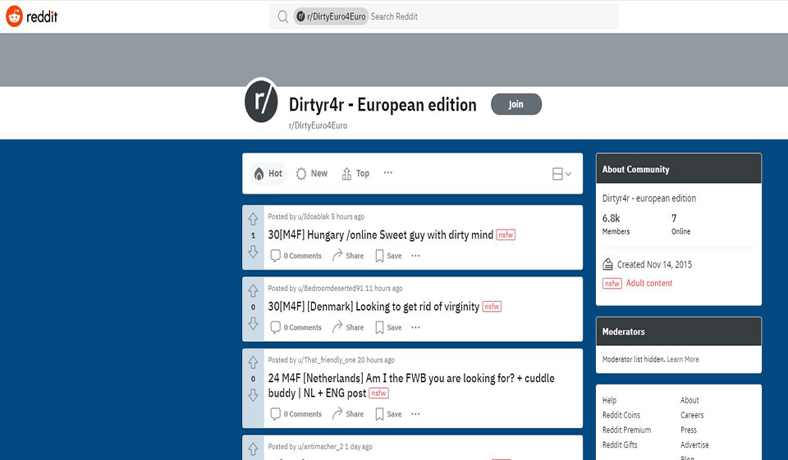Open comments on the Hungary post

(296, 256)
